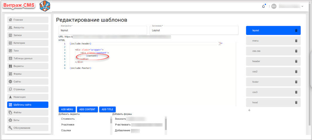Screen dimensions: 312x140
Task: Focus the Имя файла input field
Action: (103, 30)
